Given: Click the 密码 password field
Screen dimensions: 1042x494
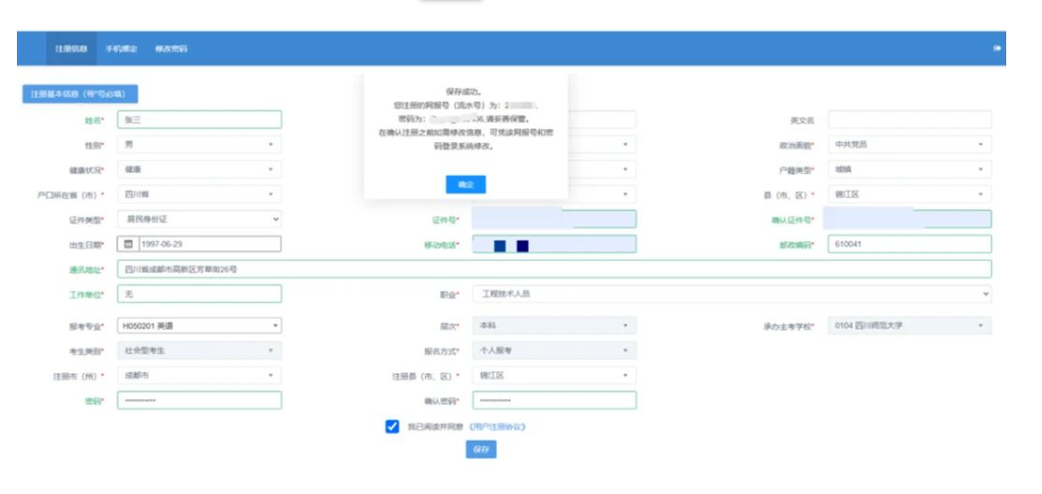Looking at the screenshot, I should [x=200, y=401].
